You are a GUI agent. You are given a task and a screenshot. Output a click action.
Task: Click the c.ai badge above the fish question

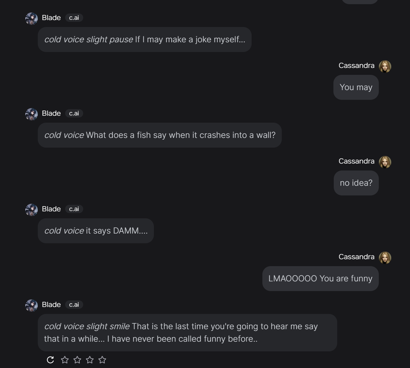click(74, 113)
